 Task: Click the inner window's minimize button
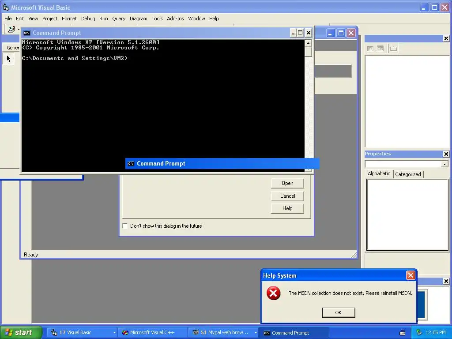tap(330, 33)
